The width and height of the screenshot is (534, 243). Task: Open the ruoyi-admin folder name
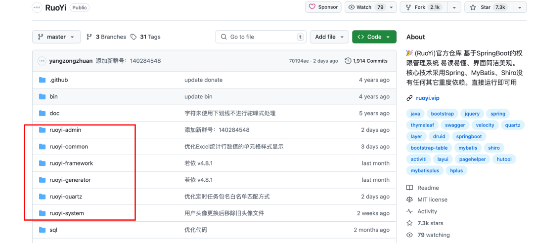point(65,130)
